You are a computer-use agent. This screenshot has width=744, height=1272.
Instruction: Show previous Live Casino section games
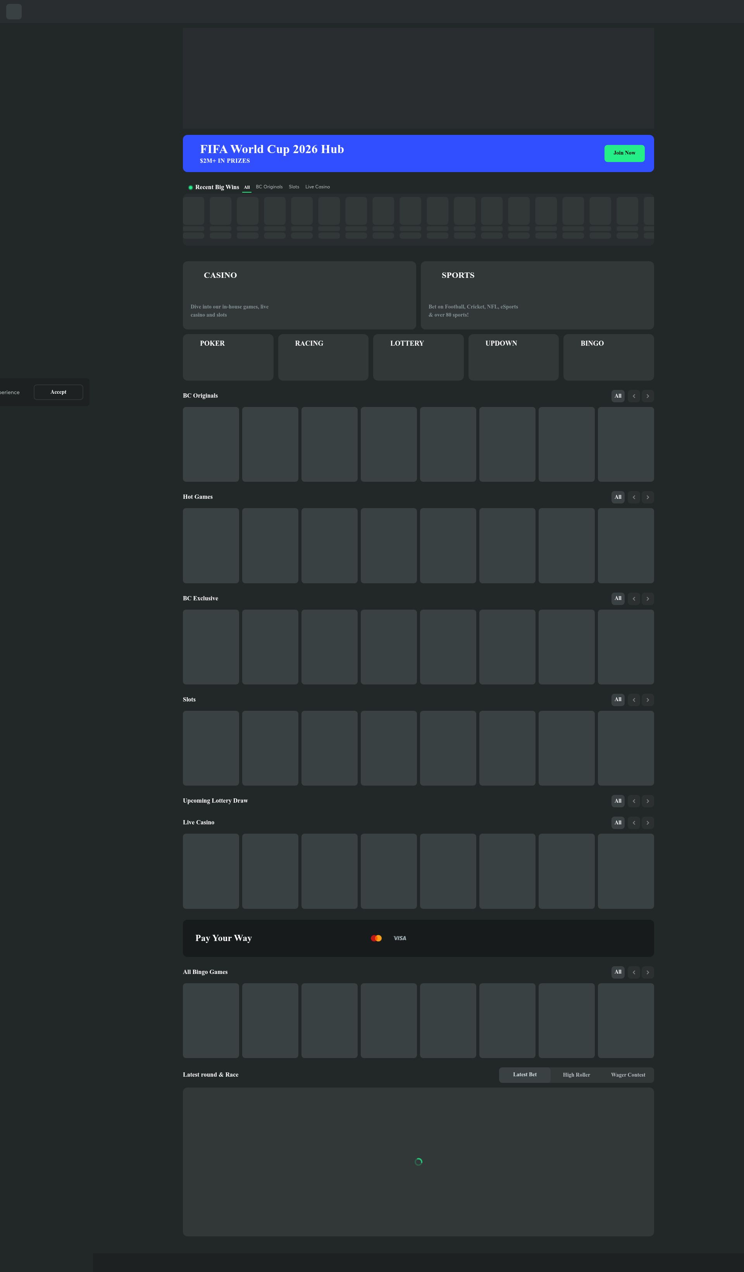pos(634,823)
